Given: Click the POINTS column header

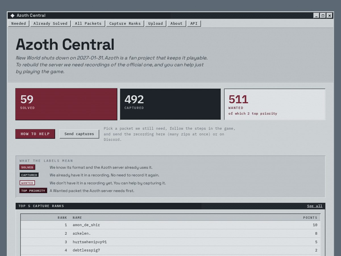Looking at the screenshot, I should (310, 218).
